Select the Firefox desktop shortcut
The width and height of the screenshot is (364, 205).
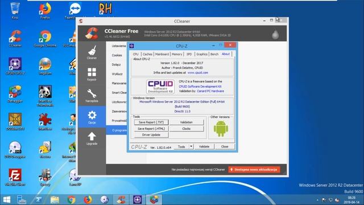coord(45,10)
